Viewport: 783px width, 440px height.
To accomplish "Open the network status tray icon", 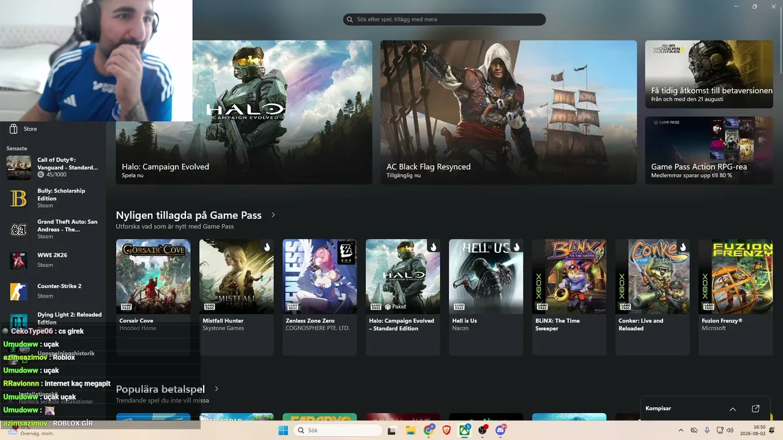I will [720, 431].
